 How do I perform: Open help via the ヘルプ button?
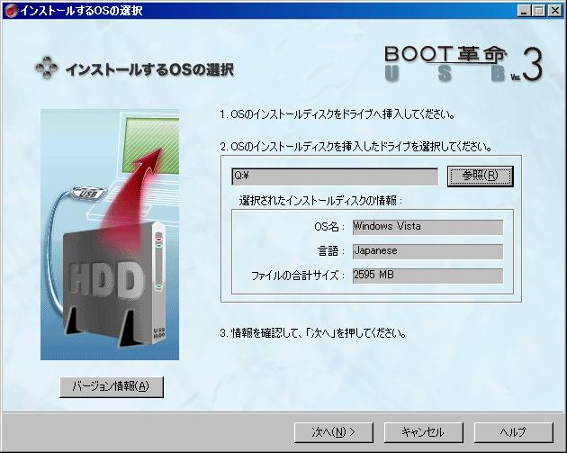pos(514,432)
